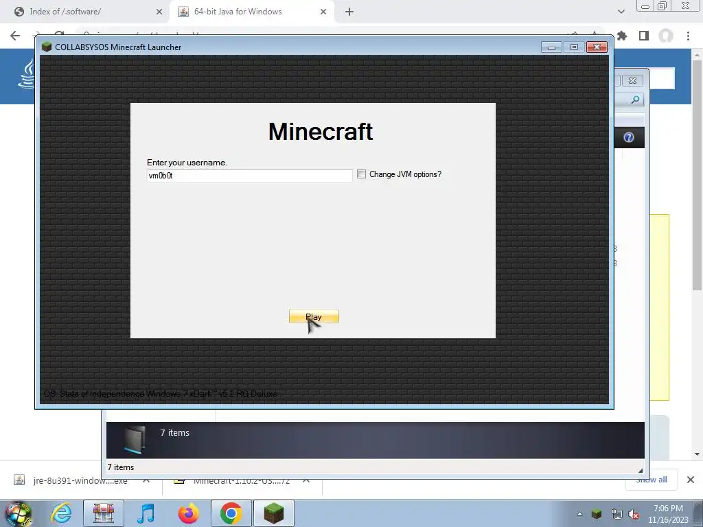Screen dimensions: 703x527
Task: Open a new Chrome tab
Action: pos(349,12)
